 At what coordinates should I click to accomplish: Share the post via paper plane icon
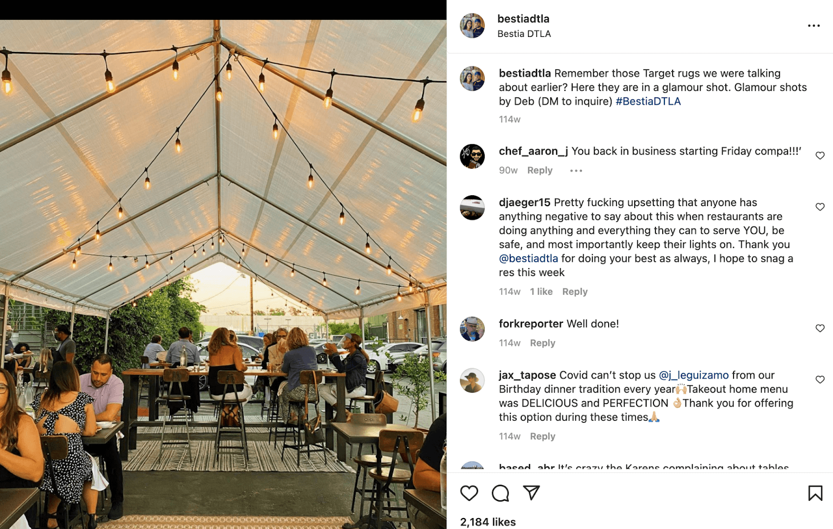pyautogui.click(x=532, y=493)
